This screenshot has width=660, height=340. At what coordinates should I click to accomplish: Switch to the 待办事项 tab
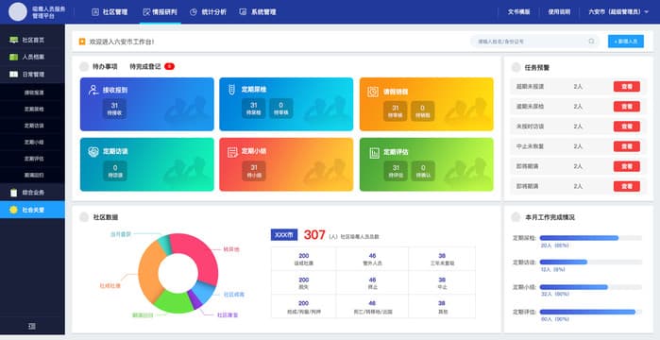(105, 66)
